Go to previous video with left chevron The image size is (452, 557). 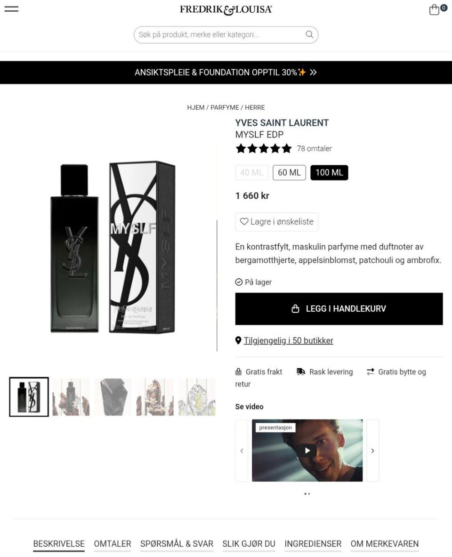pyautogui.click(x=242, y=451)
